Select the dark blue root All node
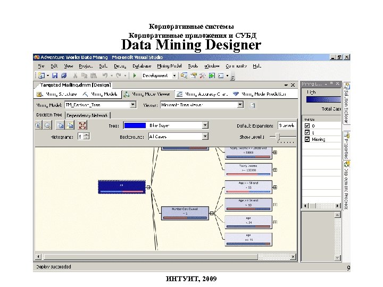Viewport: 383px width, 287px height. click(122, 187)
